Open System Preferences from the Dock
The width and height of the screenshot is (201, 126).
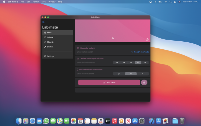click(x=142, y=121)
